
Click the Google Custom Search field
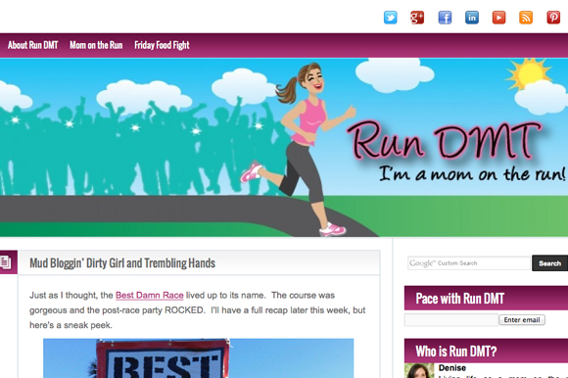tap(469, 263)
